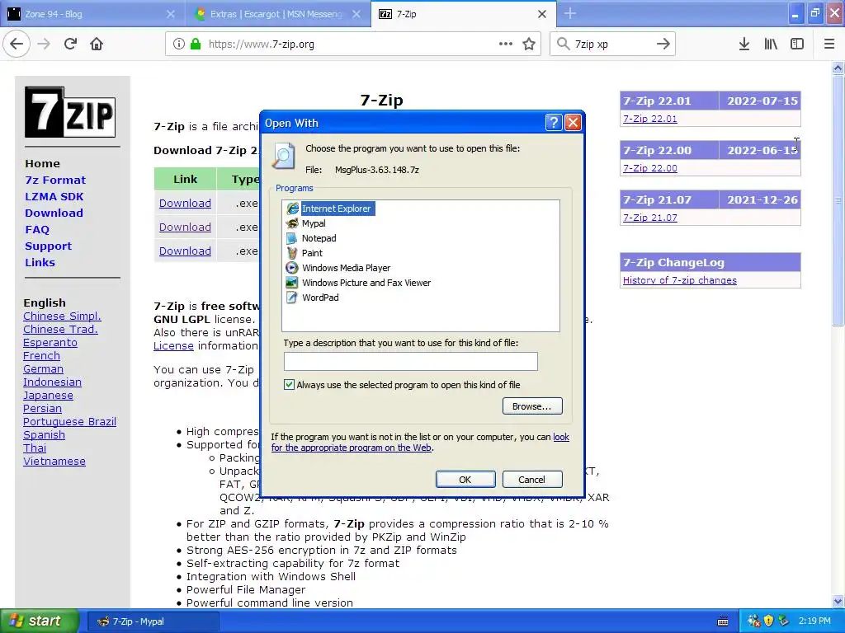Toggle the sidebar view icon
The height and width of the screenshot is (633, 845).
click(x=797, y=45)
